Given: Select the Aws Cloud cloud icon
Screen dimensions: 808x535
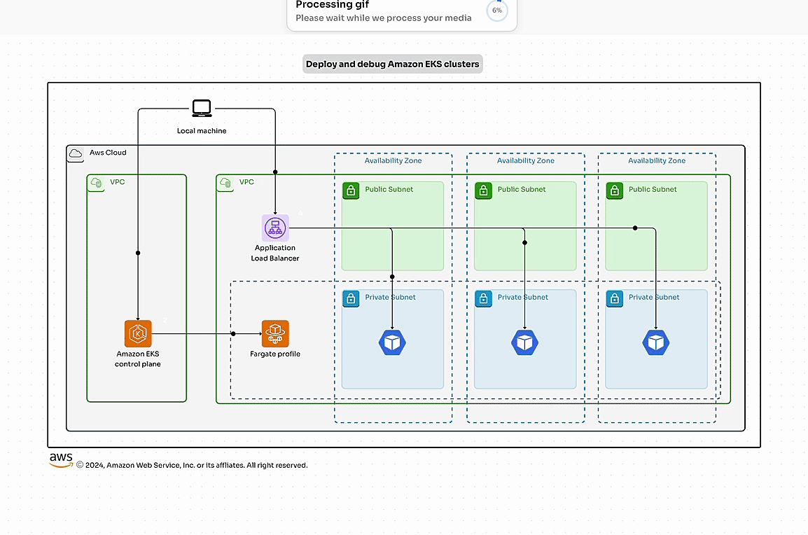Looking at the screenshot, I should point(76,153).
